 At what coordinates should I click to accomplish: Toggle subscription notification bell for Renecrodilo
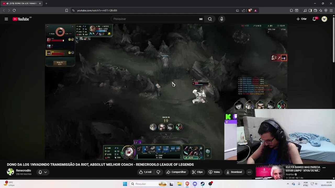click(x=40, y=172)
